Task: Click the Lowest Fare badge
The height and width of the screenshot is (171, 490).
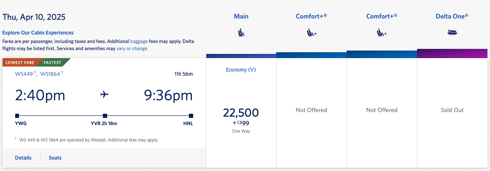Action: 20,63
